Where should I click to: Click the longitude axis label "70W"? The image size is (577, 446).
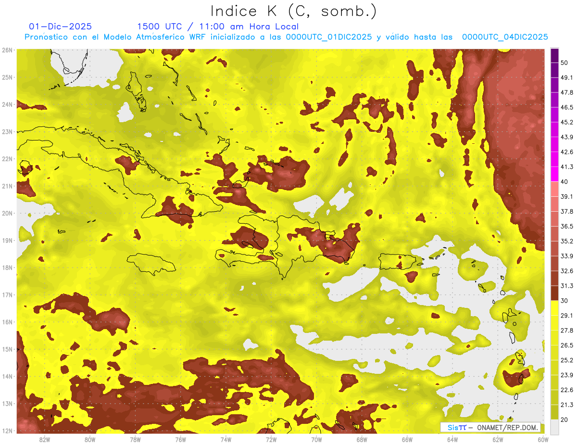[x=316, y=439]
